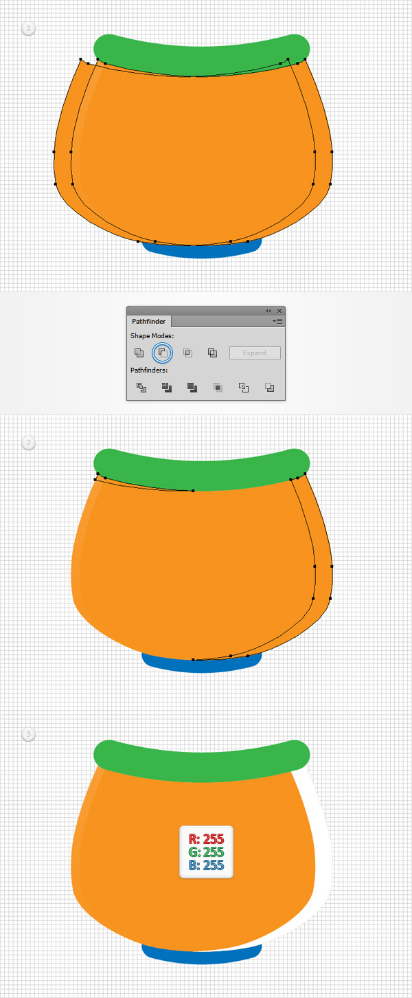Click the 'G: 255' green value text
This screenshot has width=412, height=998.
pyautogui.click(x=207, y=852)
